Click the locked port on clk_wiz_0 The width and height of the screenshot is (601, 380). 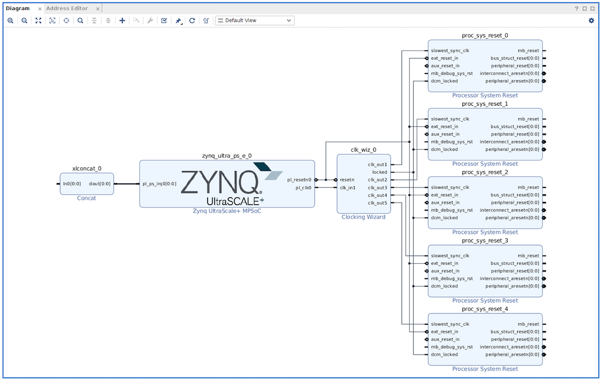click(380, 172)
